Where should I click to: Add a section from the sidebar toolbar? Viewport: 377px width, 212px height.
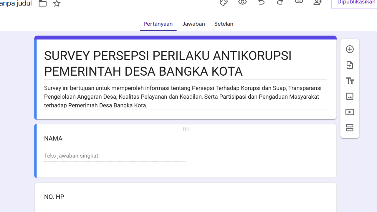pos(350,128)
